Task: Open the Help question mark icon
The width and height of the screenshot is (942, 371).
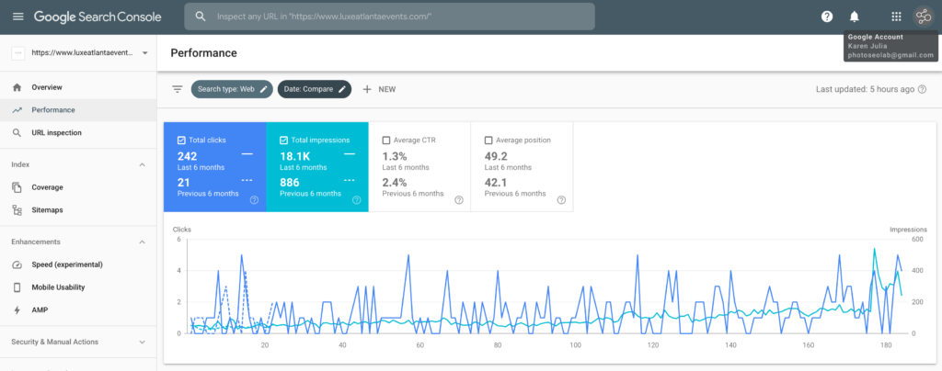Action: [x=827, y=17]
